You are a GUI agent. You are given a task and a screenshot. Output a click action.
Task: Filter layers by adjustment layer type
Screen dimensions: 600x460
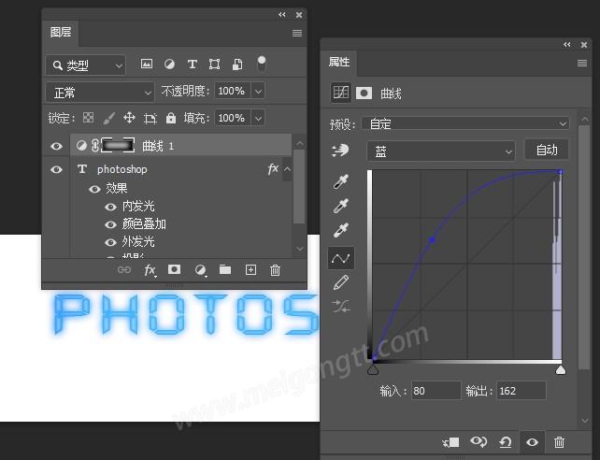169,64
